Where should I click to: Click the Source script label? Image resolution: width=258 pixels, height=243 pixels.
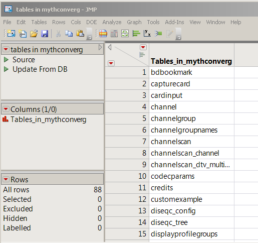pyautogui.click(x=24, y=60)
